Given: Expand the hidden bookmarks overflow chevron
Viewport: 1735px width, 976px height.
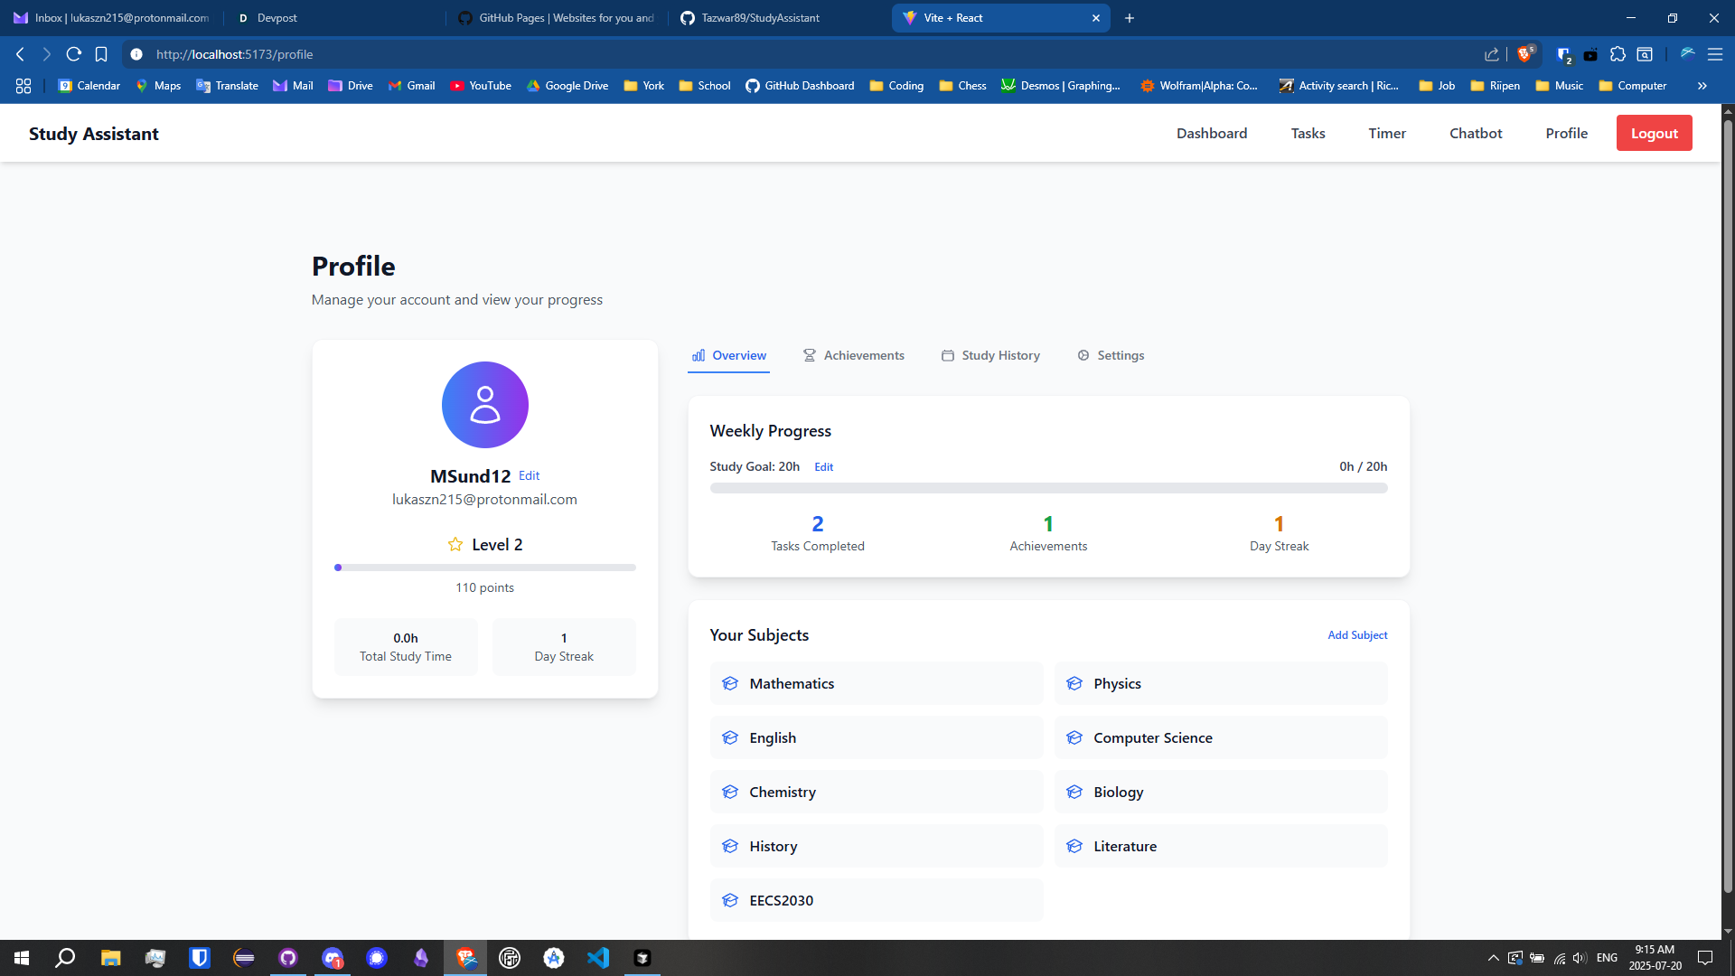Looking at the screenshot, I should [x=1702, y=86].
